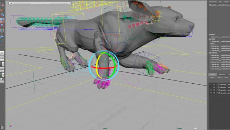This screenshot has width=230, height=130.
Task: Select the time1 input node
Action: (x=213, y=44)
